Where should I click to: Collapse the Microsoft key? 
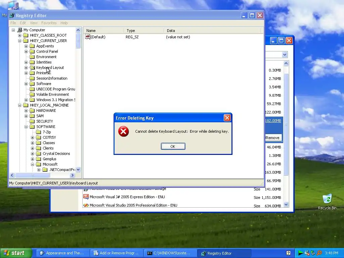coord(32,164)
